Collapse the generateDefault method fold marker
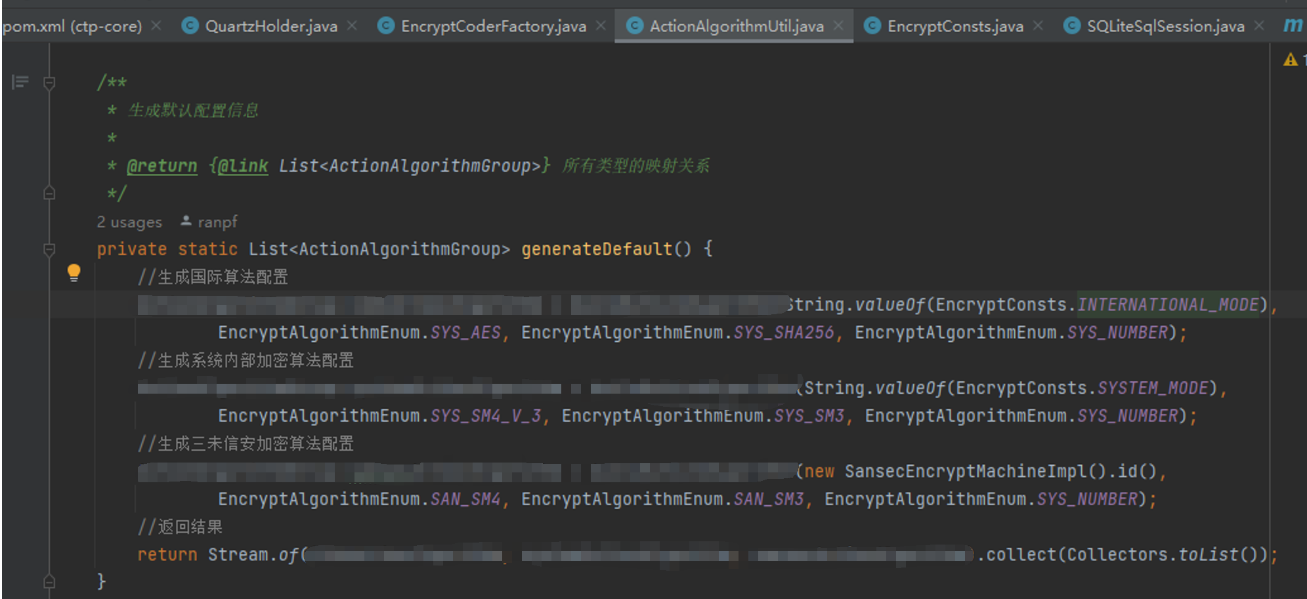The height and width of the screenshot is (599, 1307). (x=49, y=249)
